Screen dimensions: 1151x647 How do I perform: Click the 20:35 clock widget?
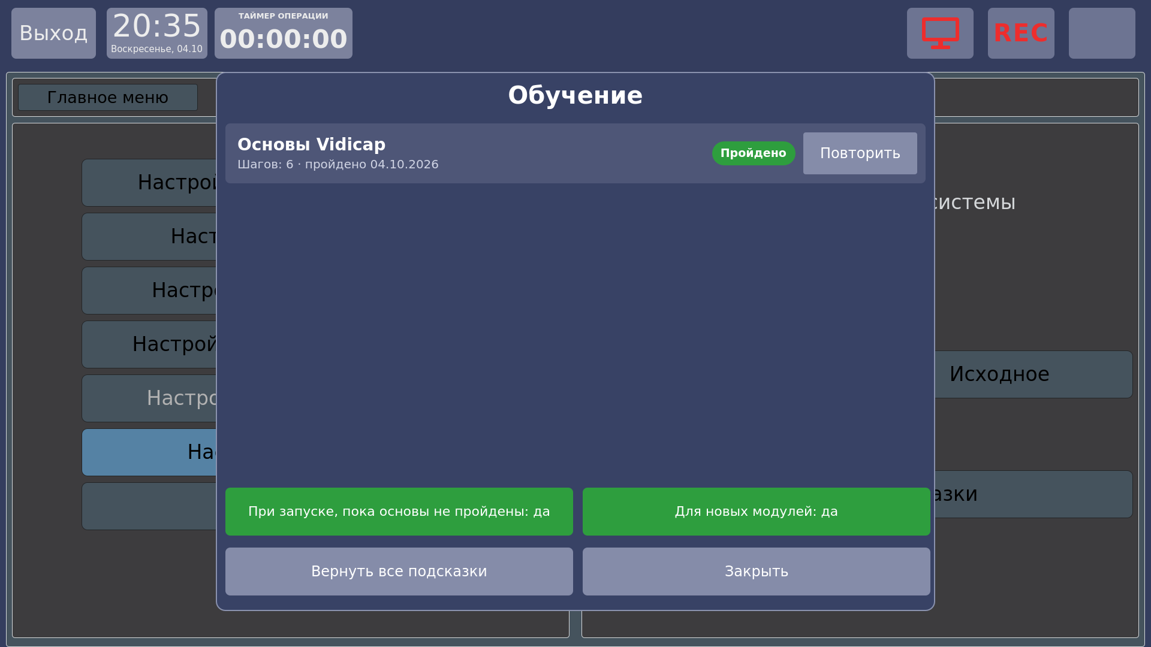click(157, 33)
